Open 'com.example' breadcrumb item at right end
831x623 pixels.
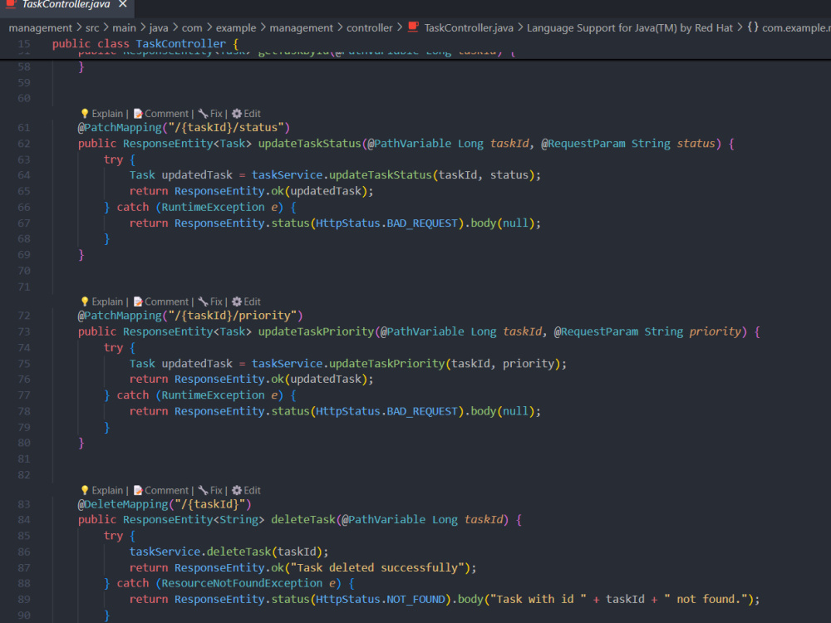click(x=796, y=28)
